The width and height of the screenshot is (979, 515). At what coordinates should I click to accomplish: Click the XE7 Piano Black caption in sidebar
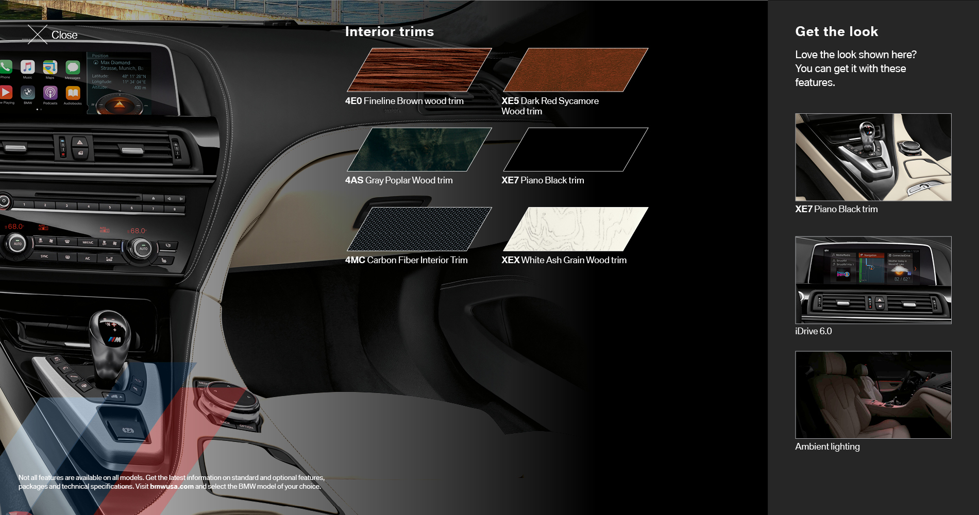pyautogui.click(x=836, y=209)
